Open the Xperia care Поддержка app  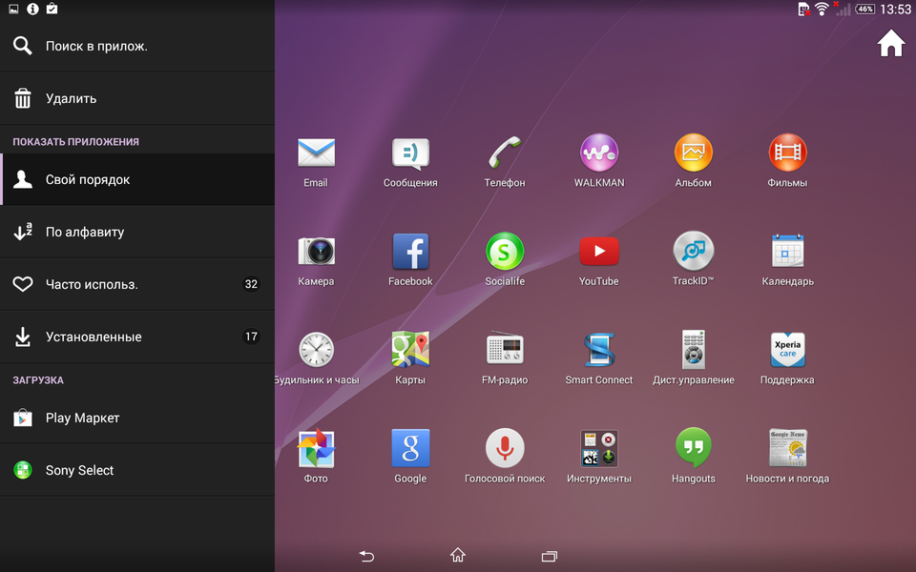click(x=787, y=350)
